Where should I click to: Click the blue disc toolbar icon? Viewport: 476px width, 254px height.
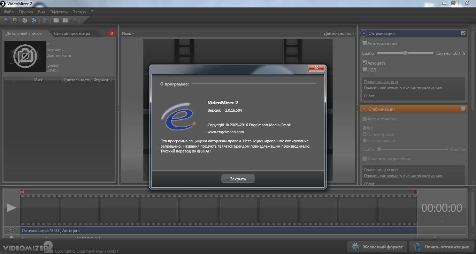pos(34,20)
